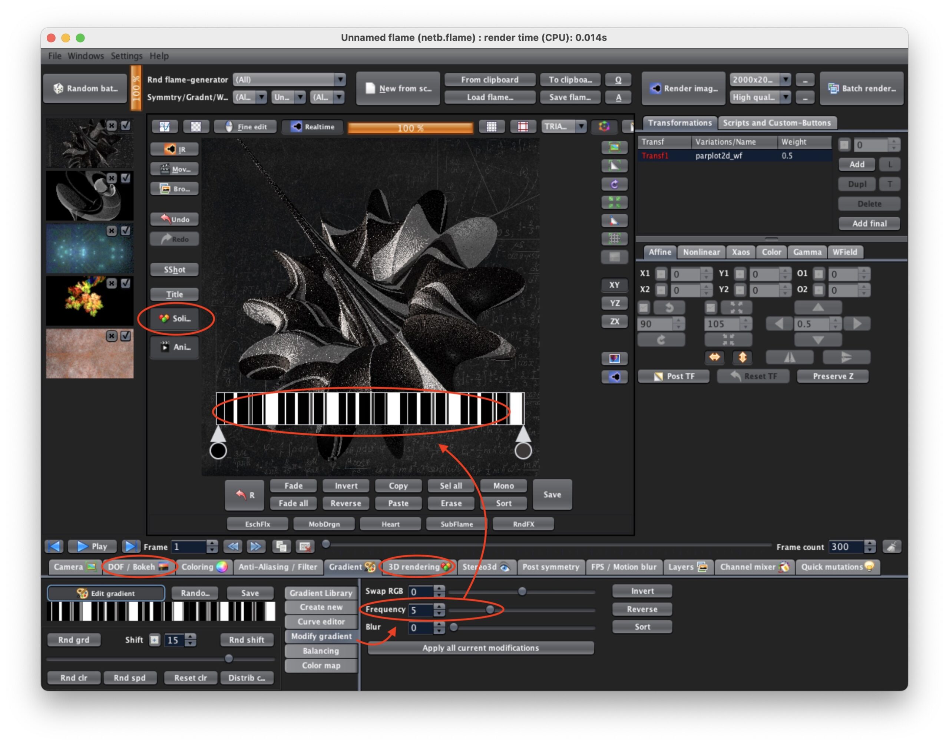Click Apply all current modifications
This screenshot has width=949, height=745.
pyautogui.click(x=480, y=648)
